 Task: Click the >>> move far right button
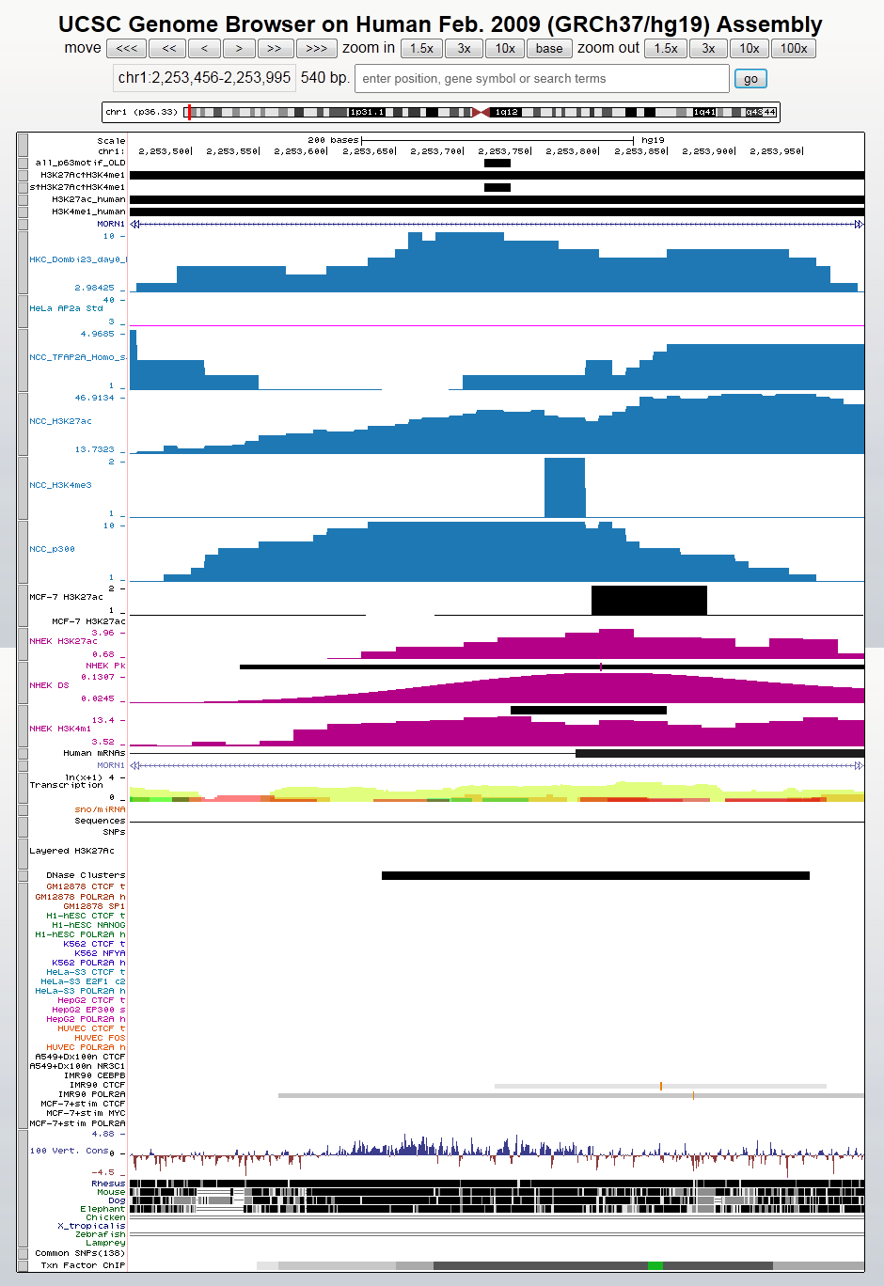316,49
